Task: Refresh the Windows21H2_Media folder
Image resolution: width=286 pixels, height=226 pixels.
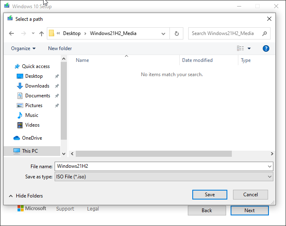Action: tap(176, 33)
